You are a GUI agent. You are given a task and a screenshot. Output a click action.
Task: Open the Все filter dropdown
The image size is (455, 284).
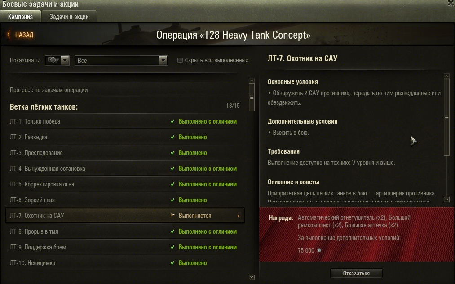point(121,60)
